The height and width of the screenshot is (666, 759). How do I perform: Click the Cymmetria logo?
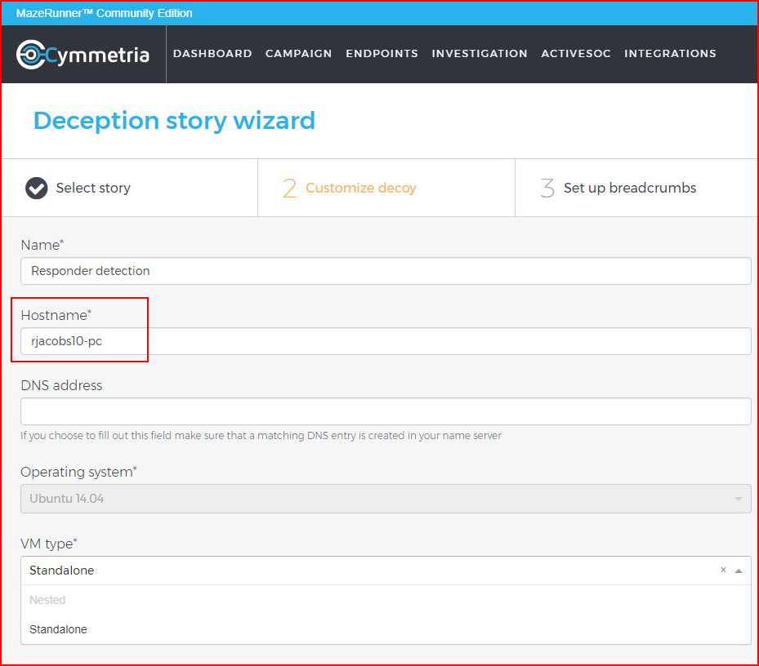[83, 55]
